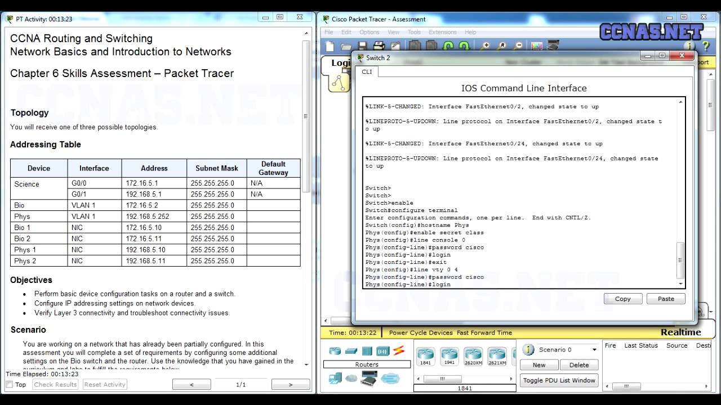Click the Paste button in Switch 2 window
Viewport: 721px width, 405px height.
click(666, 299)
